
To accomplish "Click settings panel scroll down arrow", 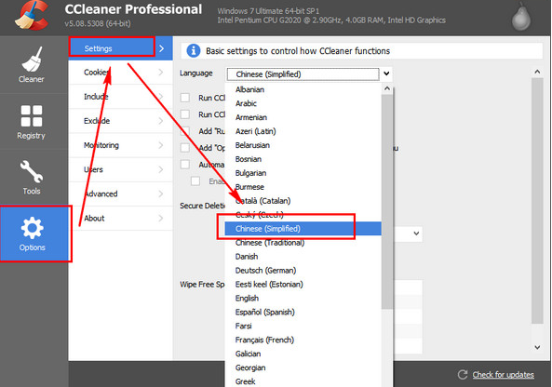I will [x=537, y=347].
